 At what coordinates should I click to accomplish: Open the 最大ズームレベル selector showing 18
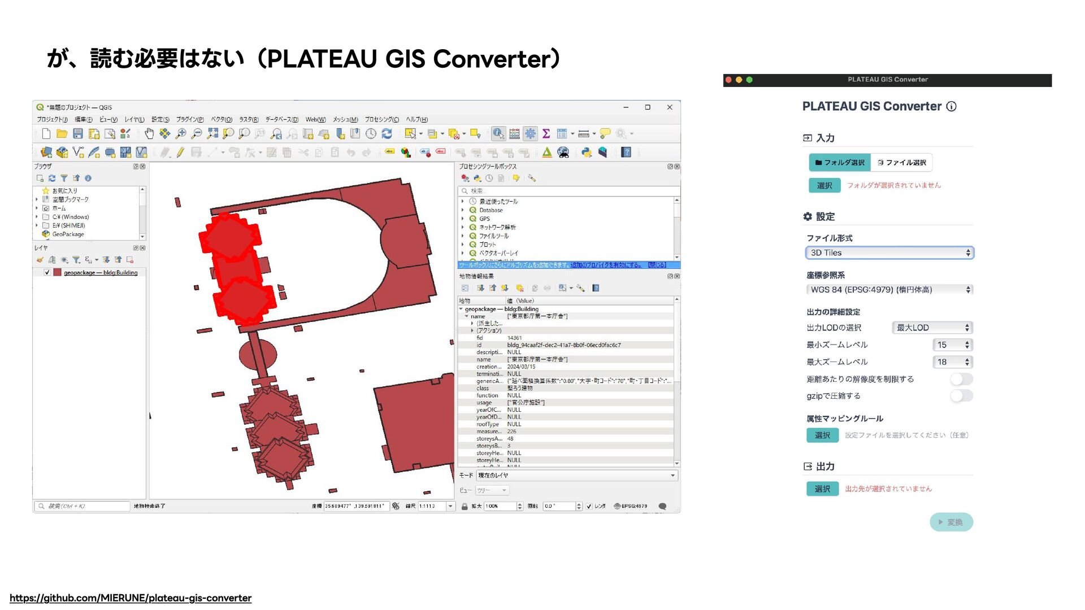pos(953,362)
